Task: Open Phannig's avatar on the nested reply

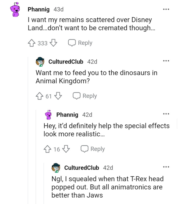Action: click(48, 114)
